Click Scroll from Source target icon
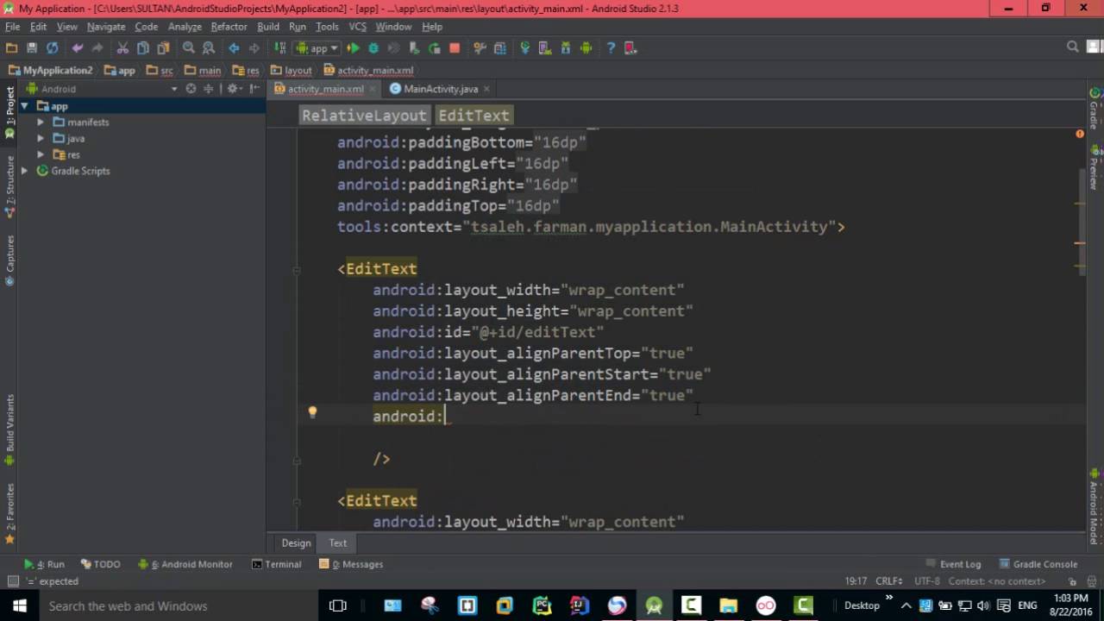1104x621 pixels. pos(191,89)
